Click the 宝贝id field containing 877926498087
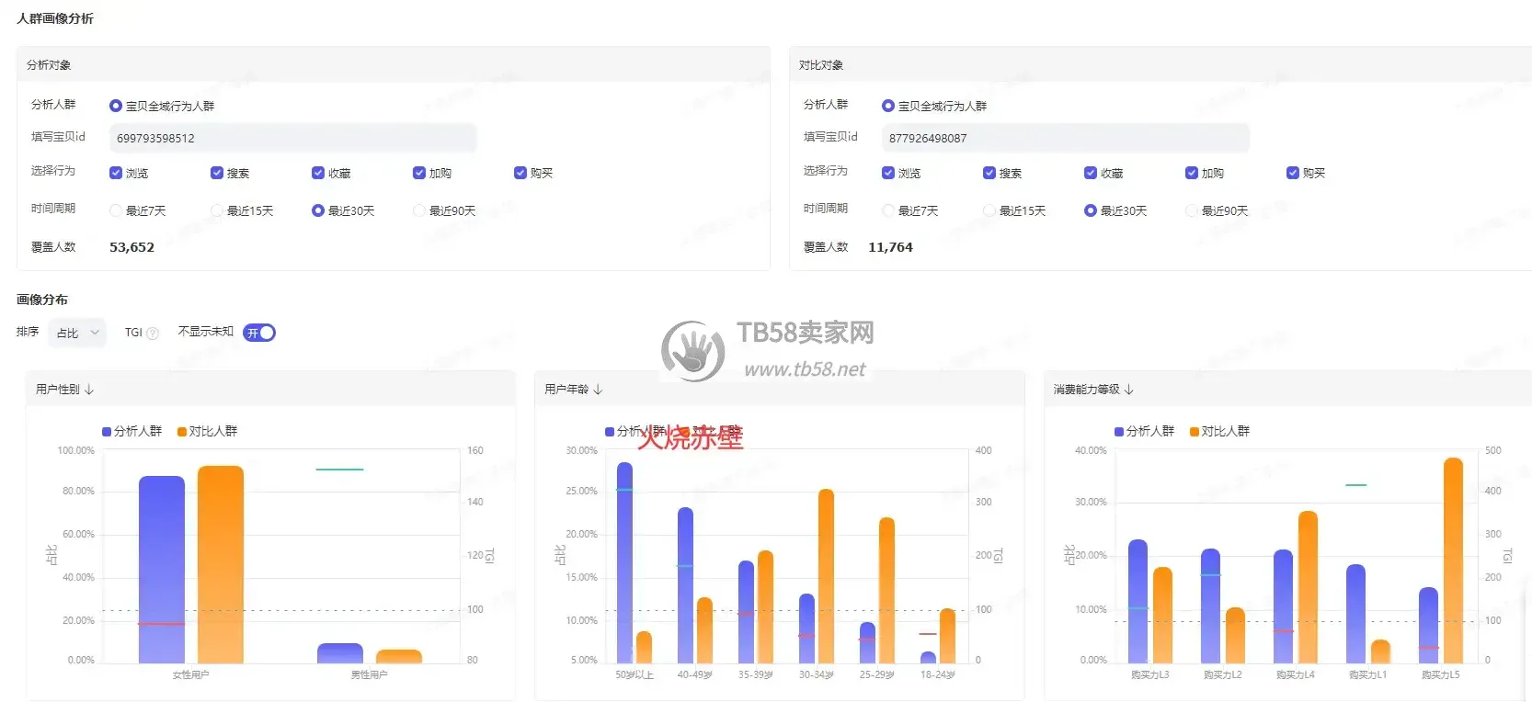The height and width of the screenshot is (702, 1532). [1066, 138]
